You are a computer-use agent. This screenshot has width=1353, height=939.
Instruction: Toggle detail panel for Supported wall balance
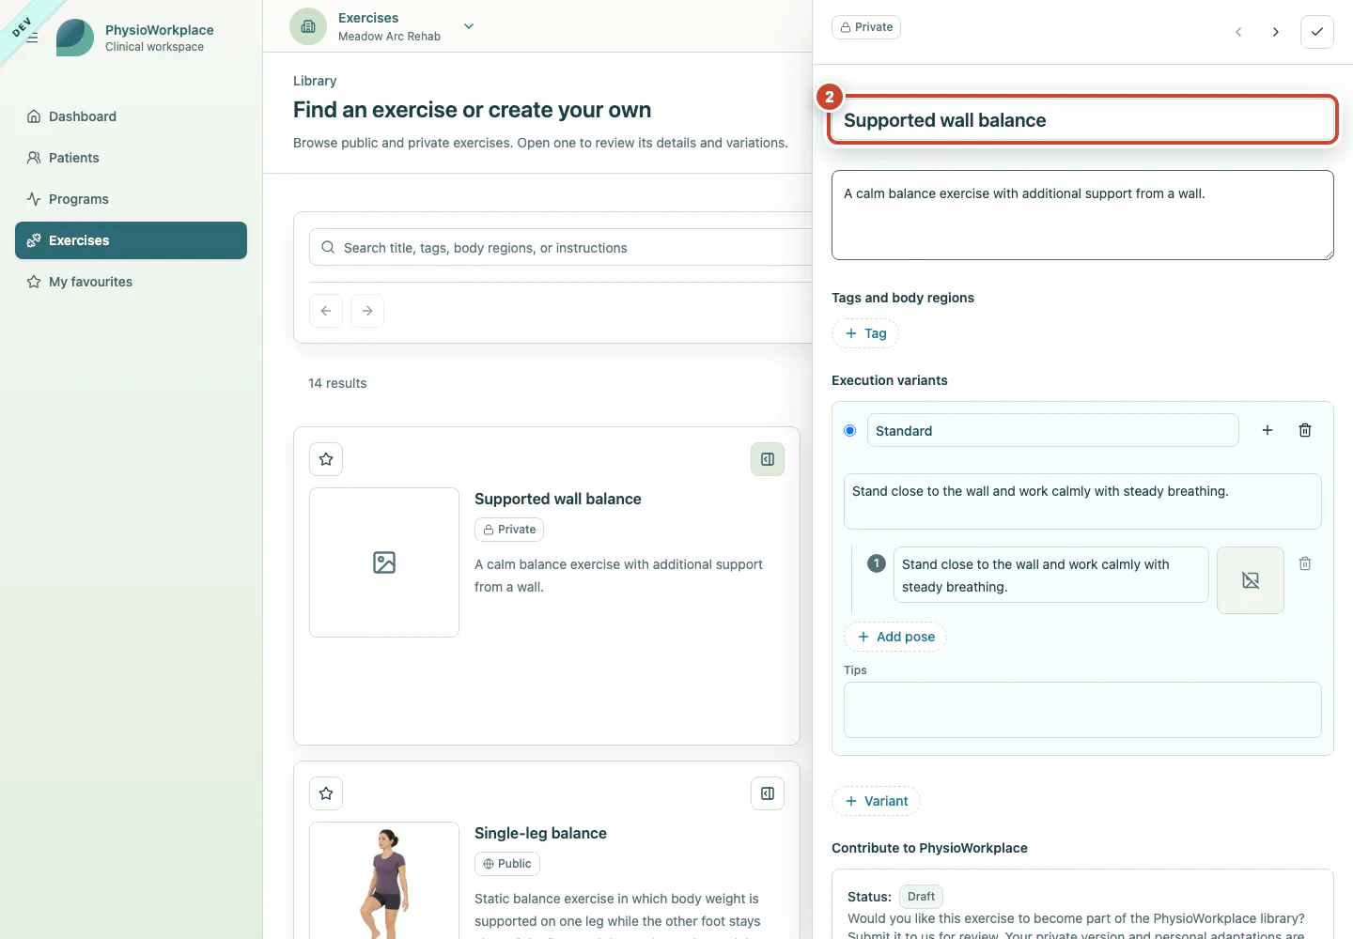click(768, 459)
